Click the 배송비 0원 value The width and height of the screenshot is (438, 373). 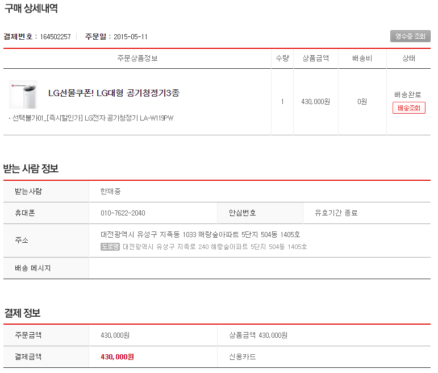pyautogui.click(x=362, y=102)
